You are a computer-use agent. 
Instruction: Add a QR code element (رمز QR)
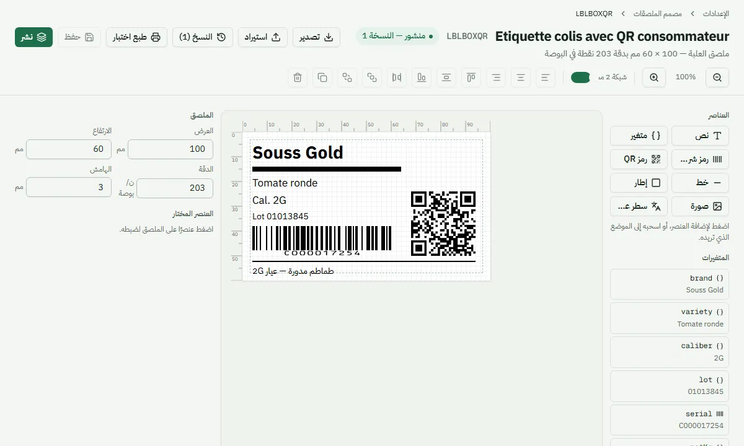pos(639,159)
